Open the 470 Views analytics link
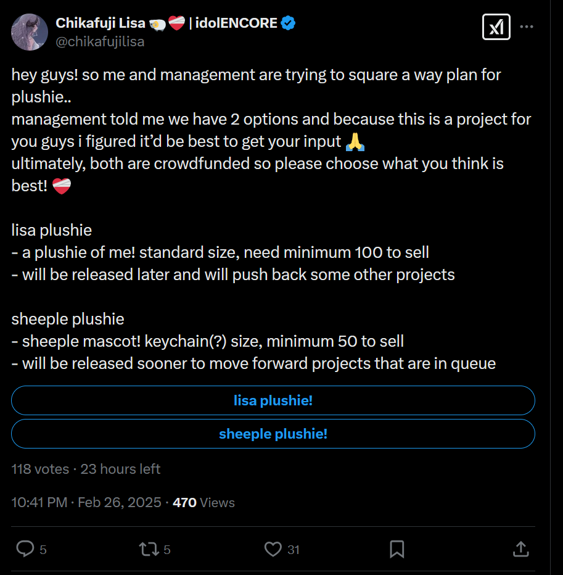This screenshot has width=563, height=575. 203,502
